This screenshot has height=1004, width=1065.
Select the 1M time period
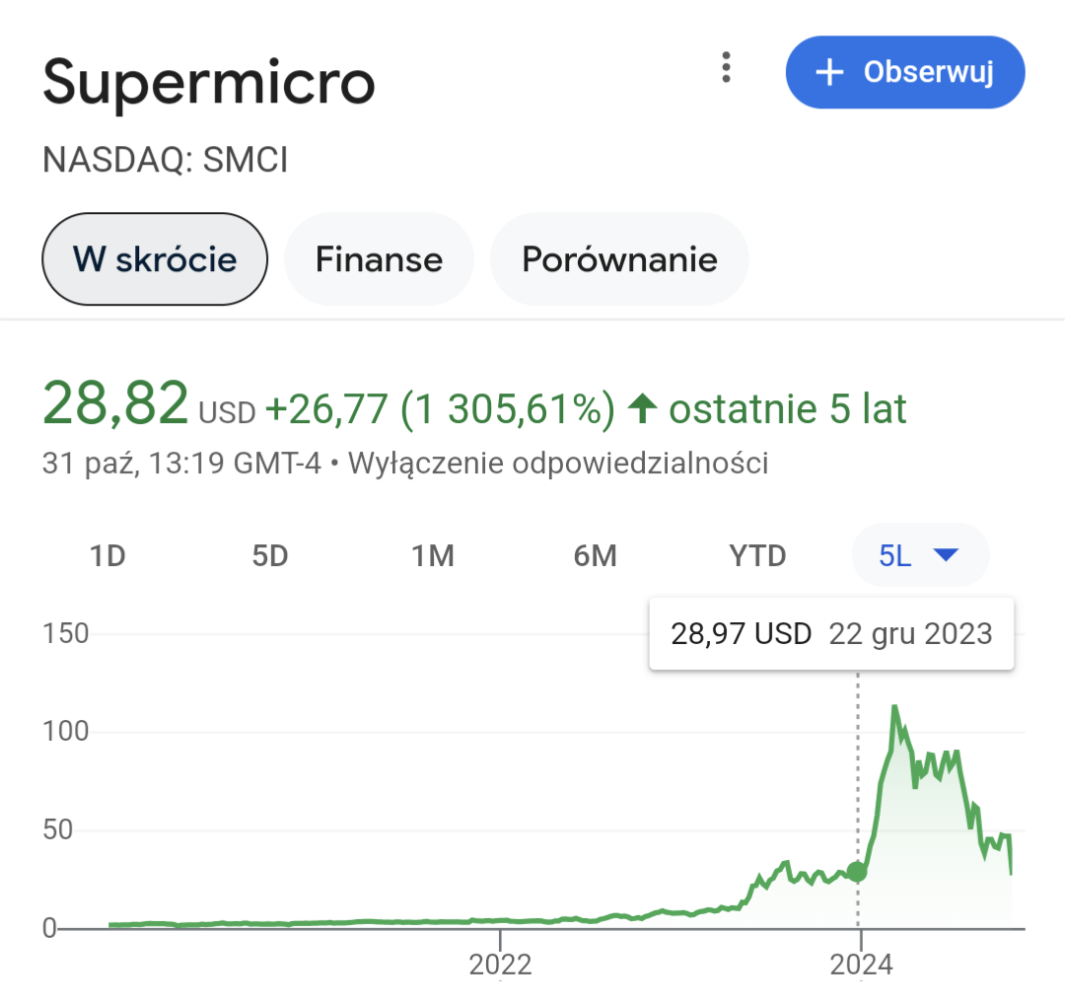[x=432, y=556]
